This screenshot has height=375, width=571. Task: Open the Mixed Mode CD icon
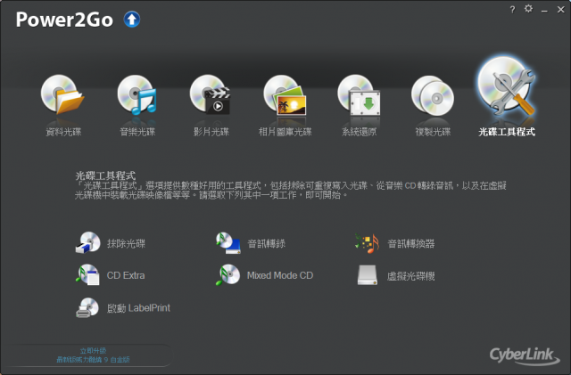pos(228,274)
